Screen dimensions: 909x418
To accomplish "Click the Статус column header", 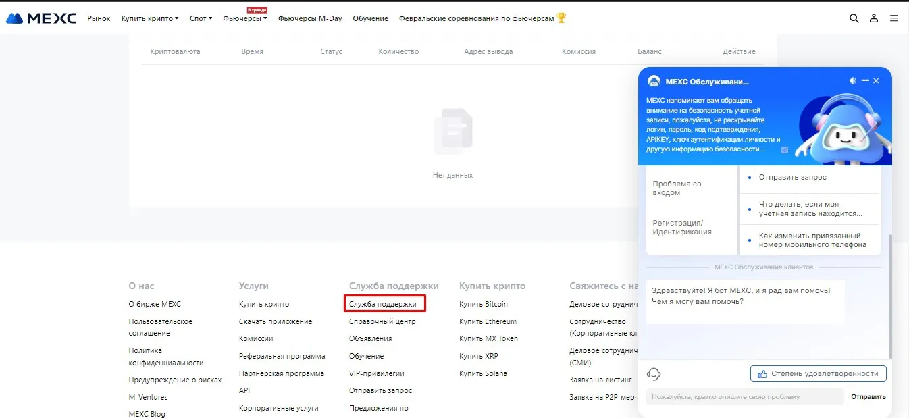I will click(x=331, y=51).
